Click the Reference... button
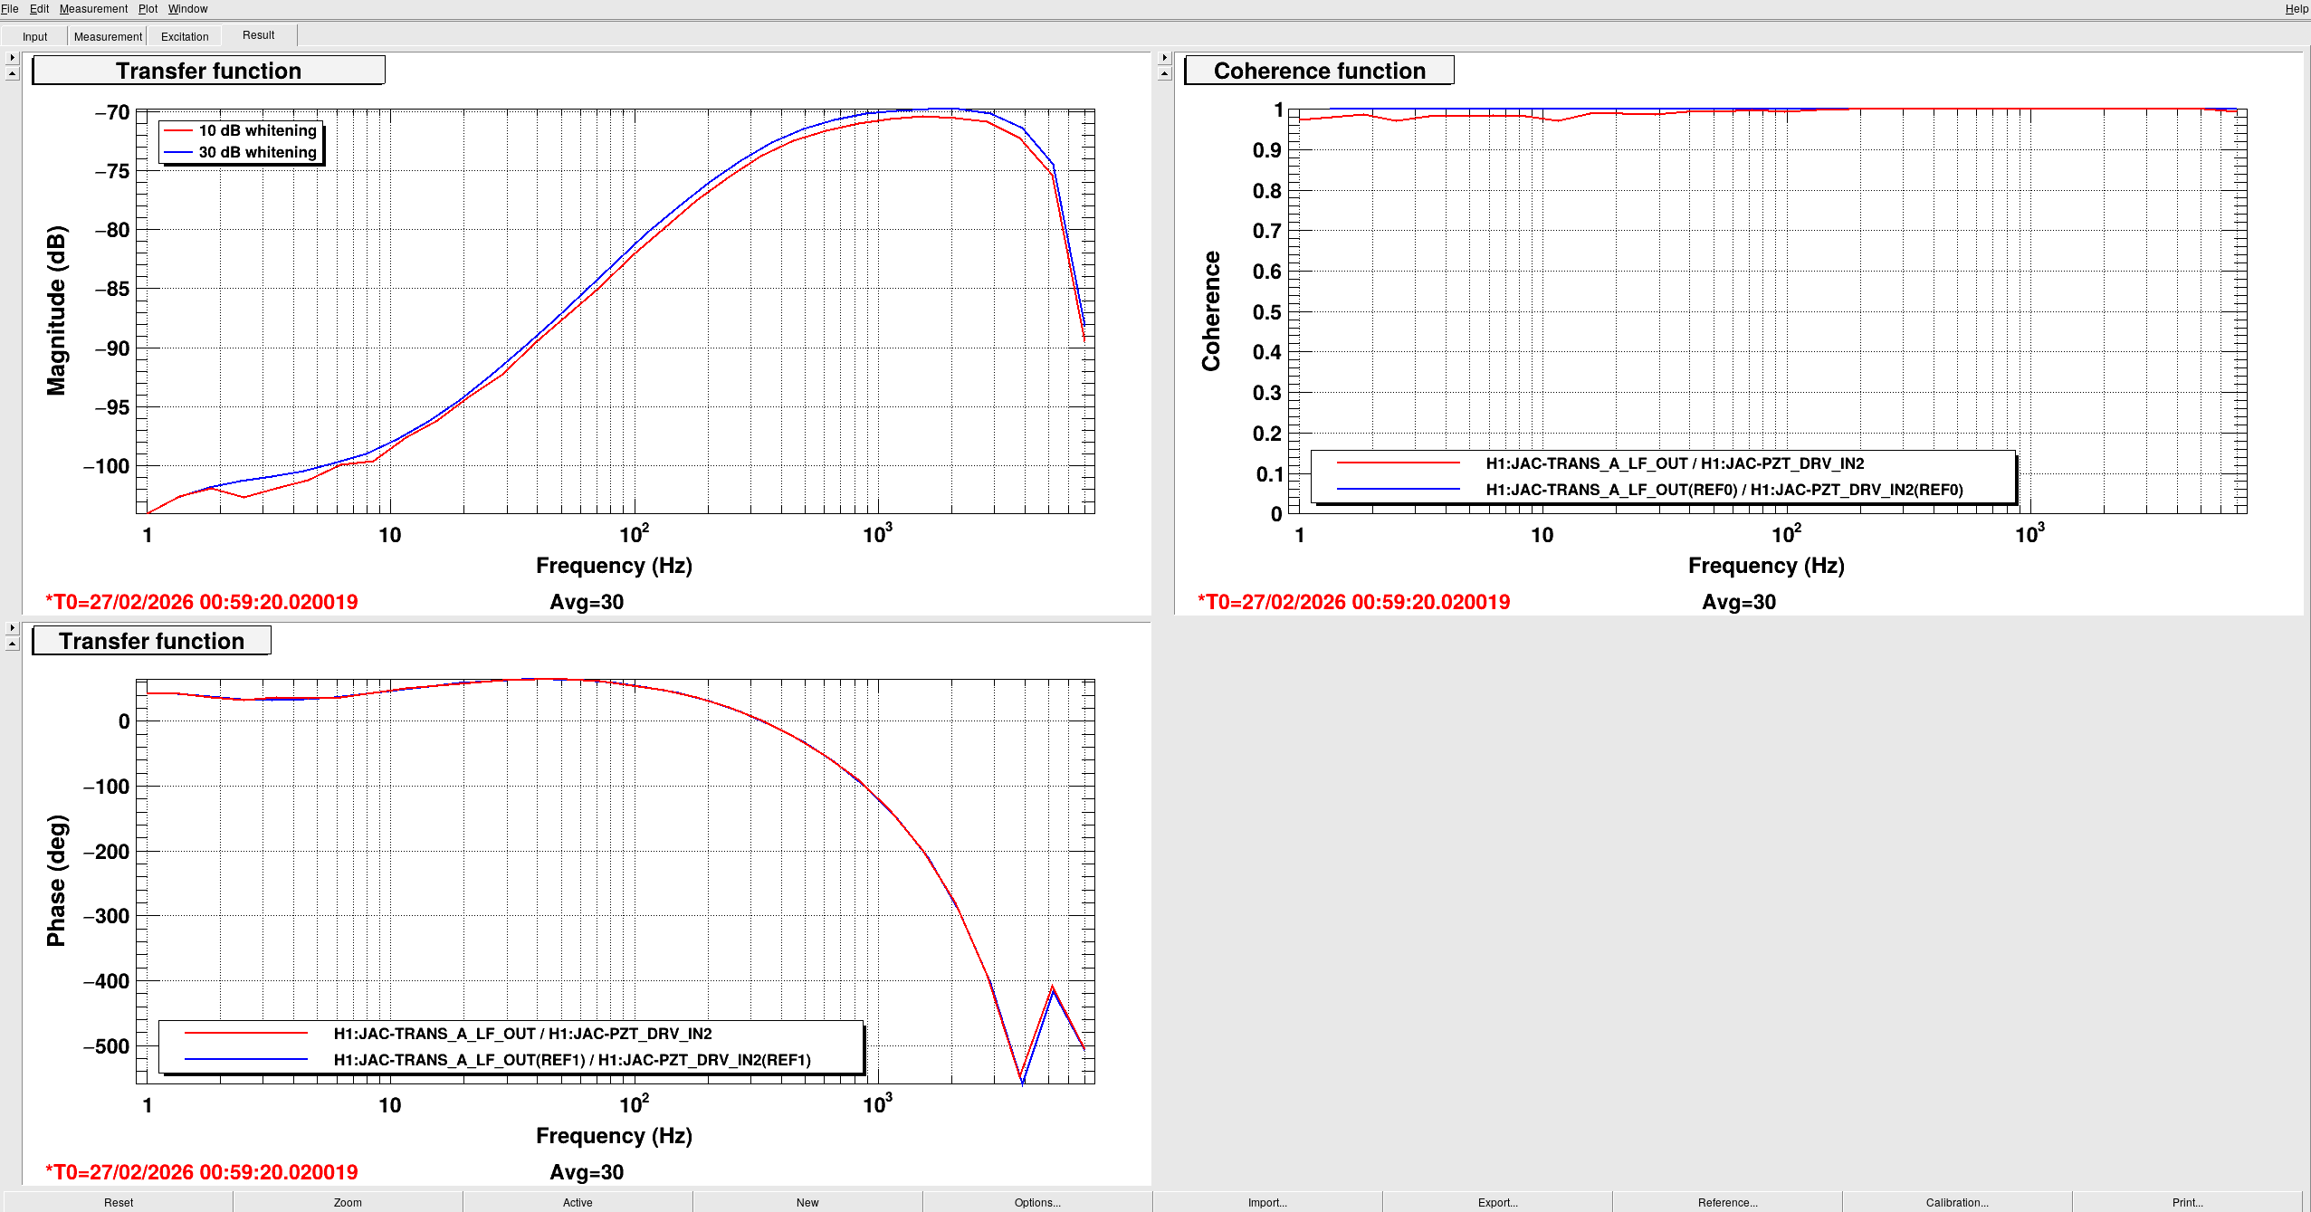This screenshot has width=2311, height=1212. coord(1727,1202)
